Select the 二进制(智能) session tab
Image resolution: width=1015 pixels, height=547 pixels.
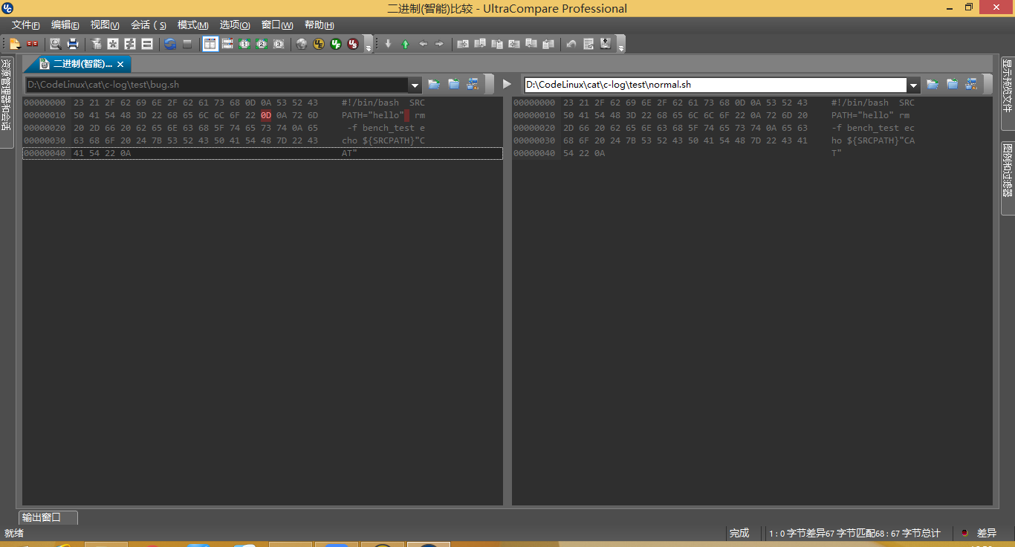tap(76, 64)
